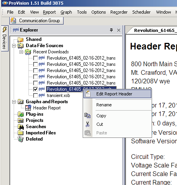Select the Deleted tree label
This screenshot has height=185, width=177.
34,139
